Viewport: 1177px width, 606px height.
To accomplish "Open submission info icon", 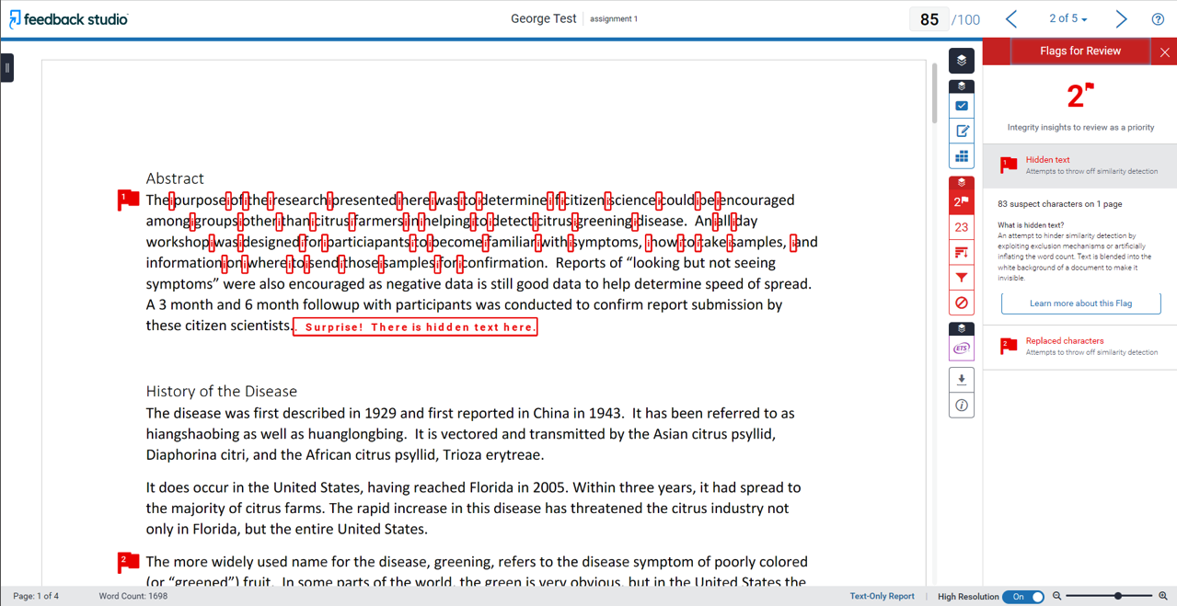I will (x=962, y=406).
